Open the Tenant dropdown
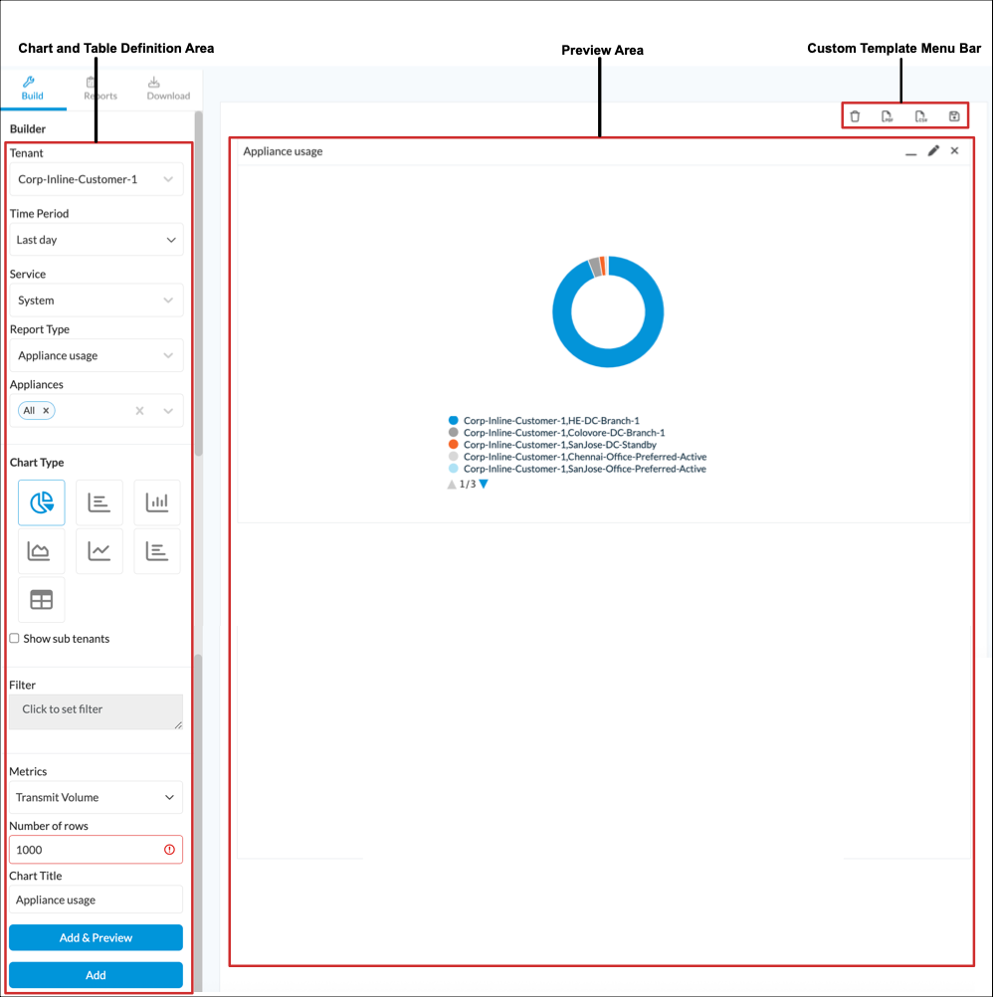This screenshot has height=997, width=995. coord(96,179)
